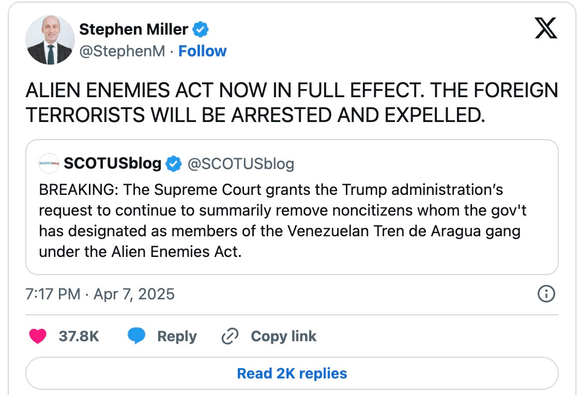
Task: Open the tweet via its Apr 7 timestamp
Action: coord(100,294)
